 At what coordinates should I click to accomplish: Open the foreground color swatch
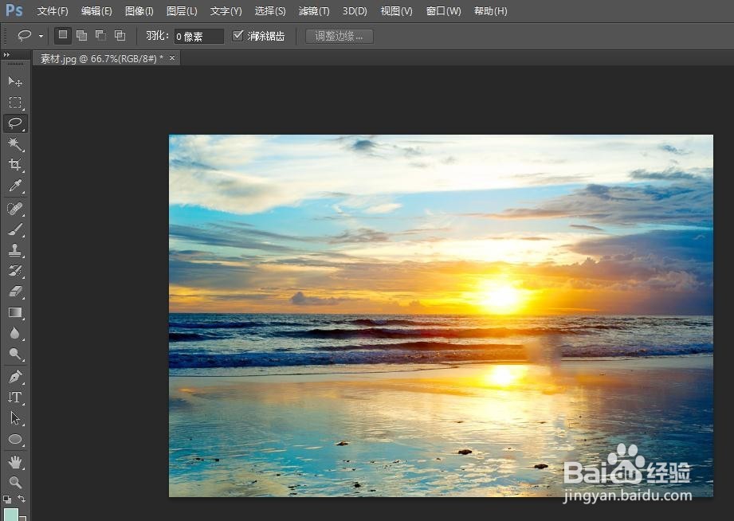point(10,515)
